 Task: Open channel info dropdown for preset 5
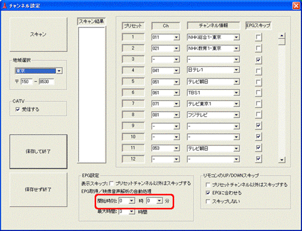[x=236, y=82]
